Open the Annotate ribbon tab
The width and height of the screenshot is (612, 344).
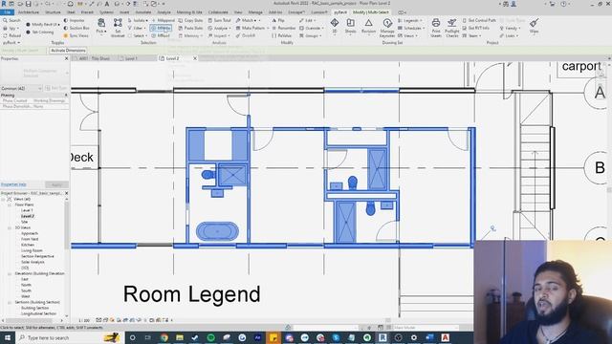(x=143, y=12)
